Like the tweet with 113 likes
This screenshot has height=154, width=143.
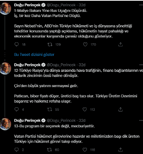(85, 109)
